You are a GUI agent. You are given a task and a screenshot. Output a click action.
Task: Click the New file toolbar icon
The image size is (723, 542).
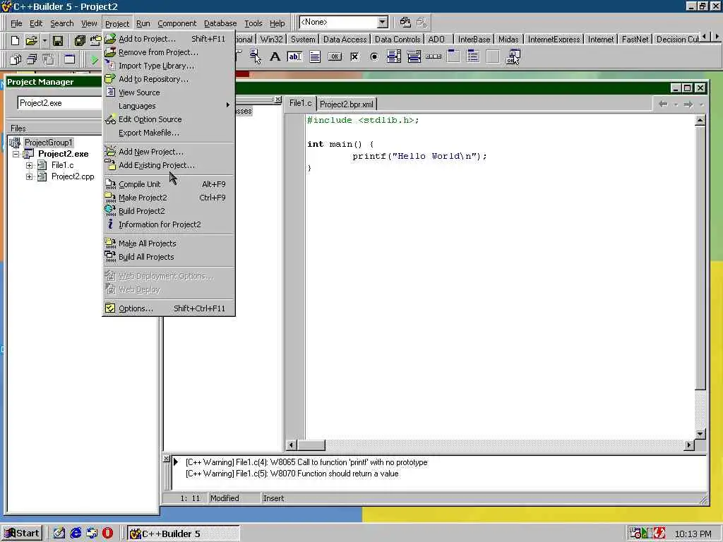15,40
